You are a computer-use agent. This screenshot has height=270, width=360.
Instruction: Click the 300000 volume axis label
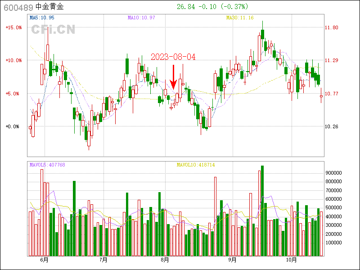point(333,225)
